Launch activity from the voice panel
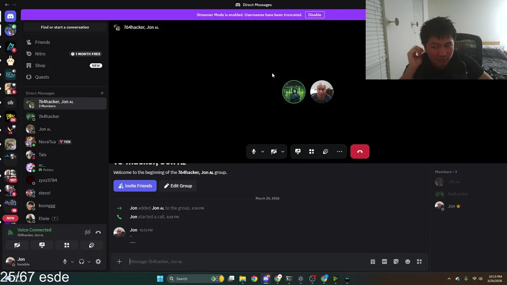Screen dimensions: 507x285 tap(67, 245)
